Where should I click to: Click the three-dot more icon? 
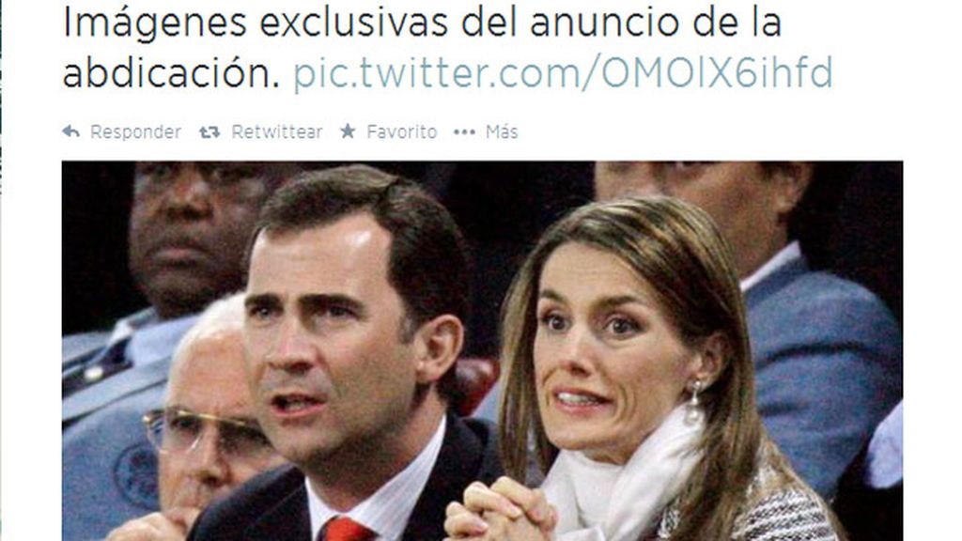tap(464, 131)
